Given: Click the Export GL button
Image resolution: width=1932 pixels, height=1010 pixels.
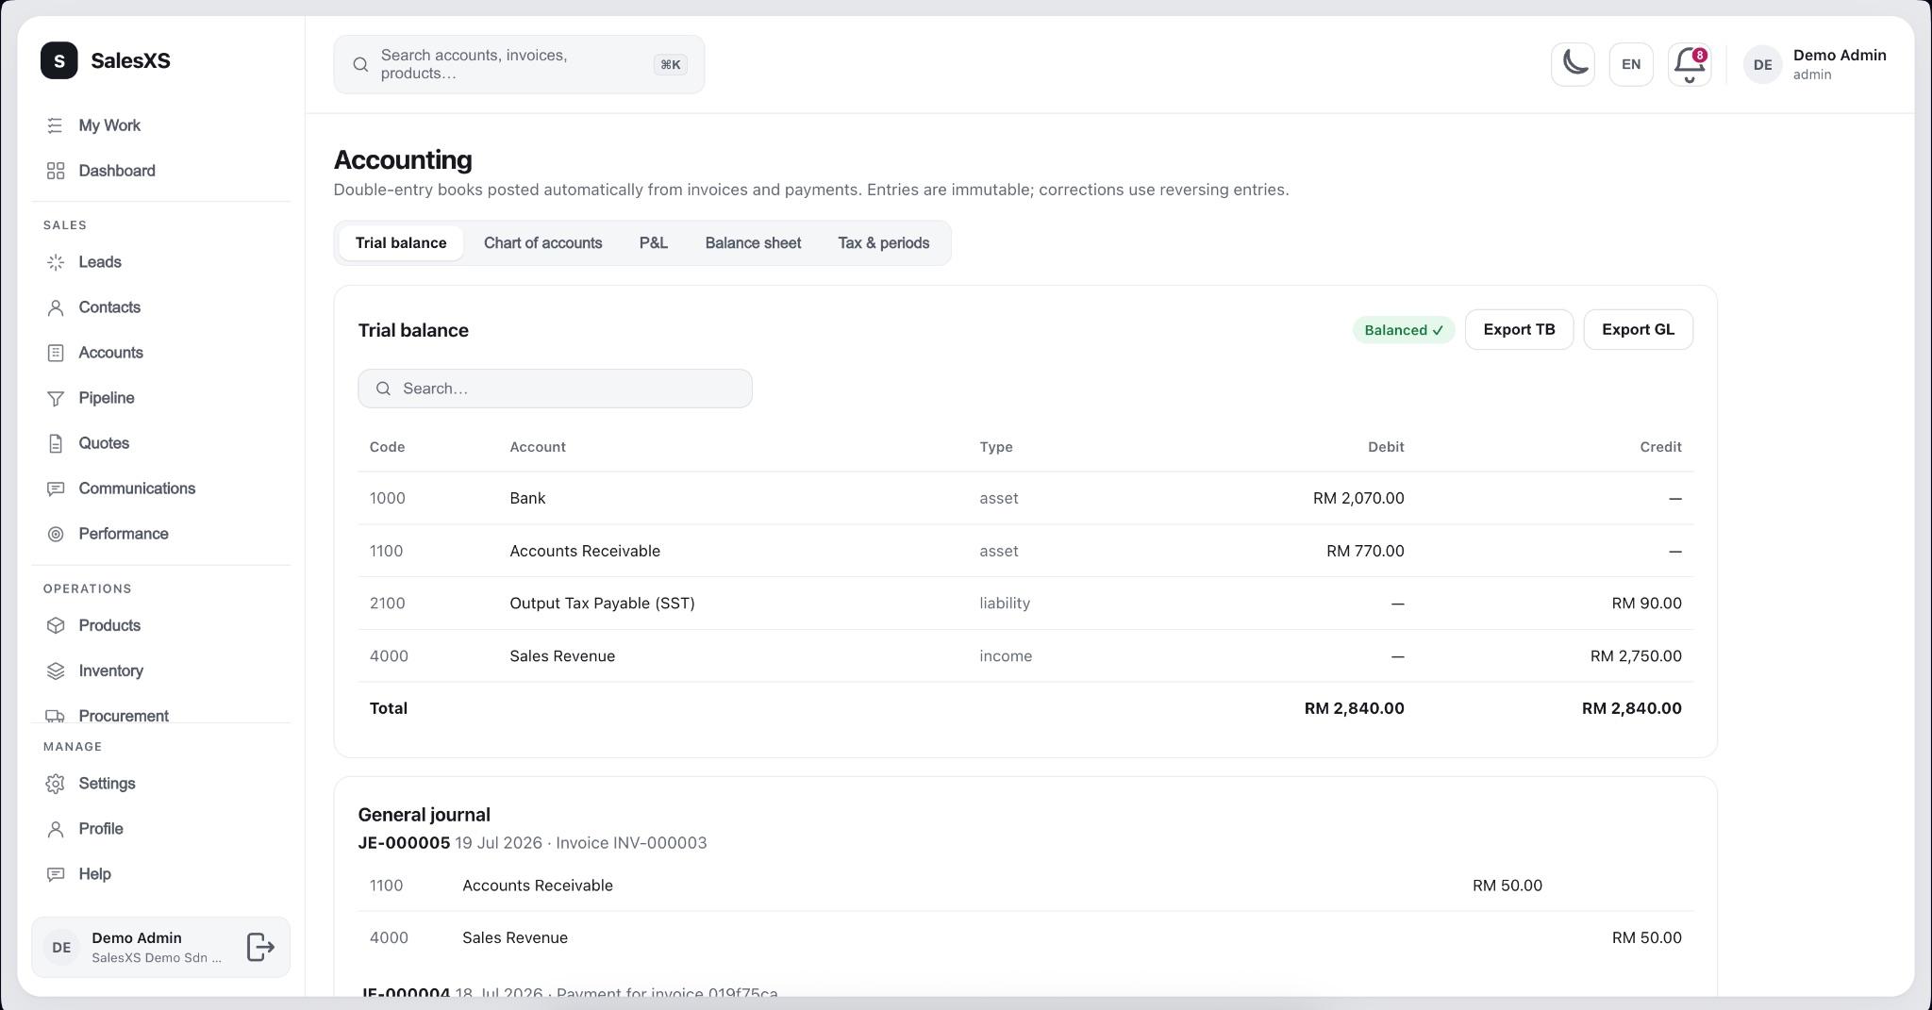Looking at the screenshot, I should [x=1638, y=329].
